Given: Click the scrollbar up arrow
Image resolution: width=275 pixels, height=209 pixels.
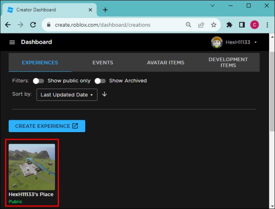Looking at the screenshot, I should pyautogui.click(x=272, y=37).
